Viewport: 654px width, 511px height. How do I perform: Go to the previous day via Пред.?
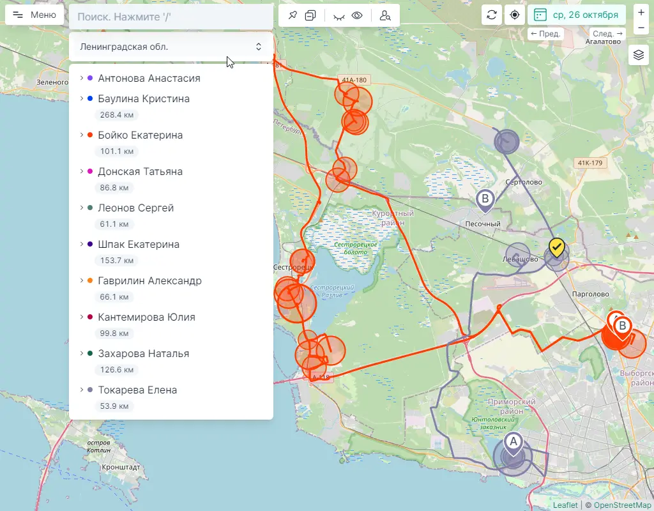pos(545,33)
